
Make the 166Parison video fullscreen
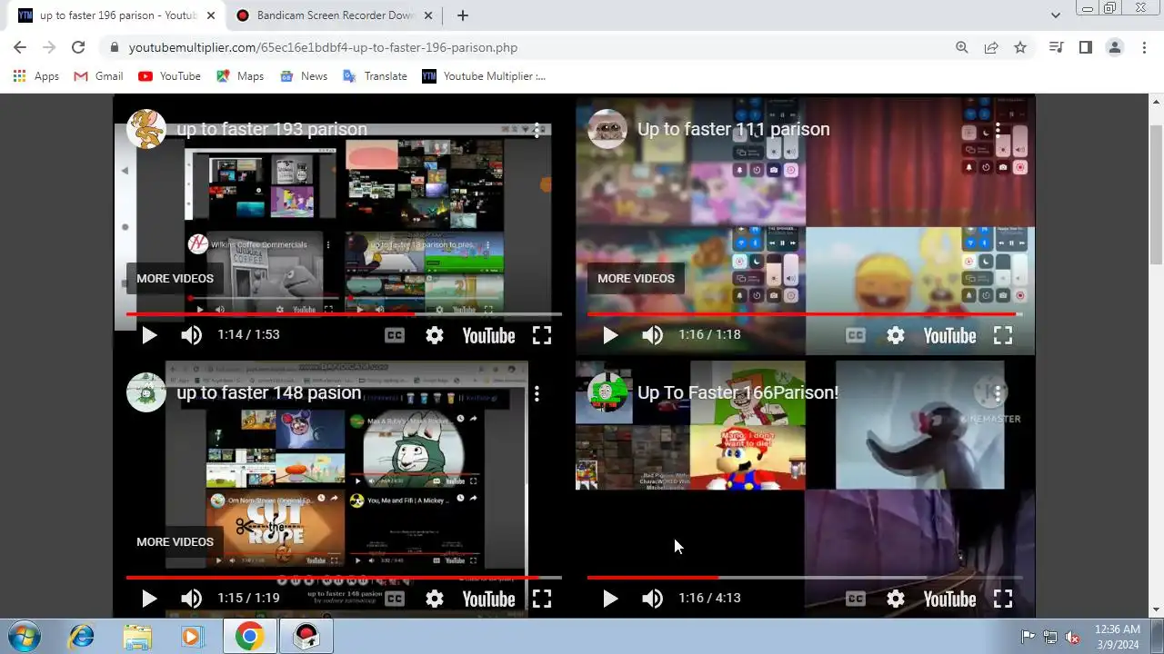(x=1003, y=599)
